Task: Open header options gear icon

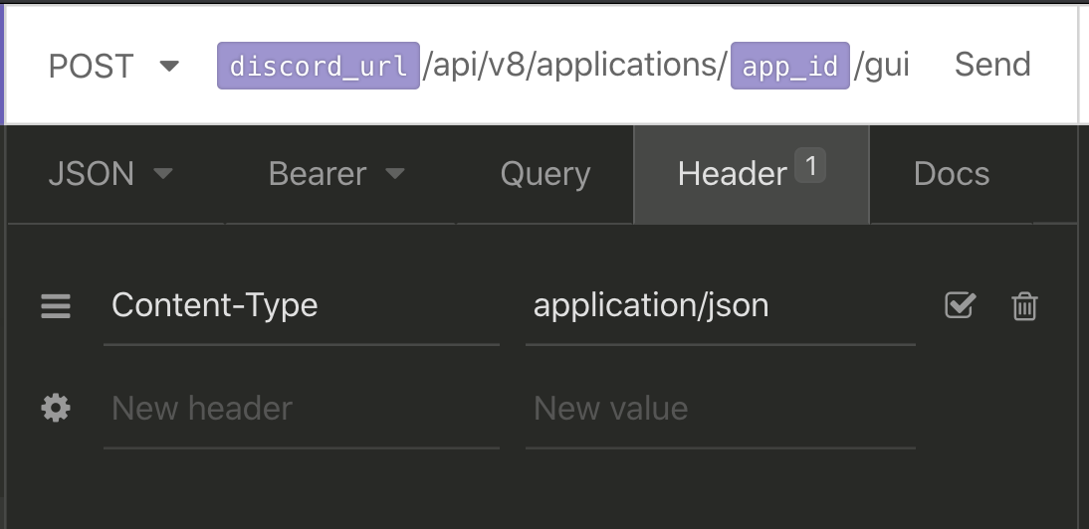Action: pos(56,409)
